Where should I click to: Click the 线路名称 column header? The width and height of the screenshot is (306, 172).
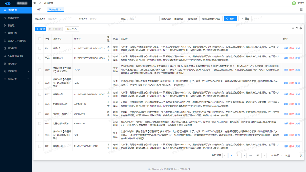pyautogui.click(x=57, y=39)
